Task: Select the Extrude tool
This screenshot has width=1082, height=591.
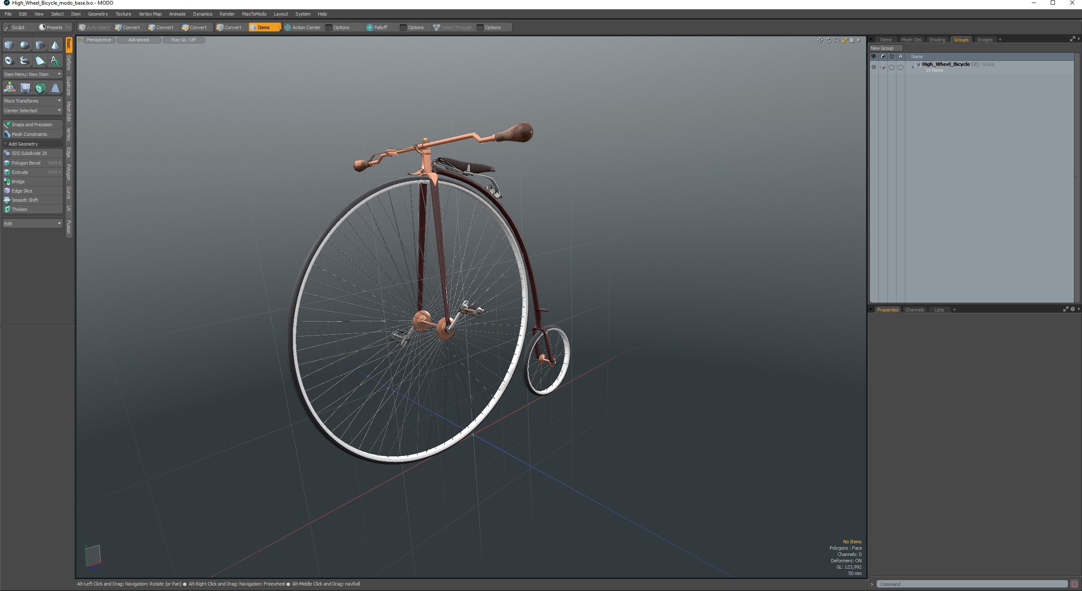Action: 20,172
